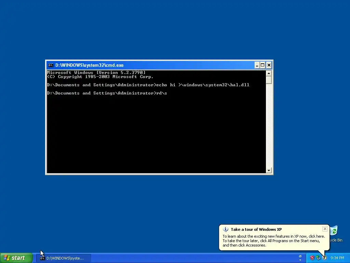This screenshot has width=350, height=263.
Task: Click the 'echo hi >\windows\system32\hal.dll' command line
Action: point(148,85)
